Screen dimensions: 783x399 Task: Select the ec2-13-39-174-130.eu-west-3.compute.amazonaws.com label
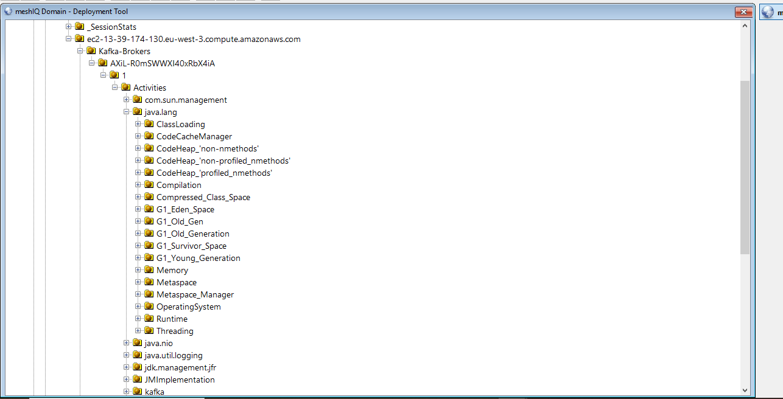point(194,39)
